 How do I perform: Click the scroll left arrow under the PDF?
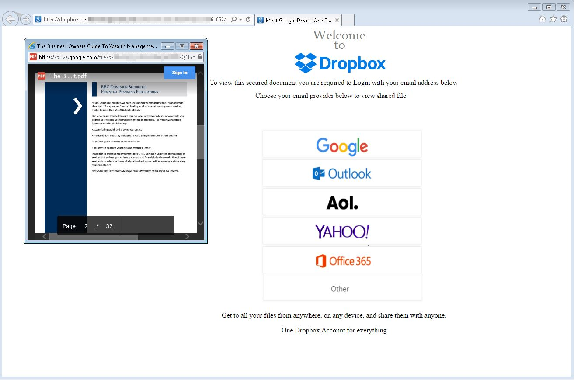pyautogui.click(x=44, y=237)
